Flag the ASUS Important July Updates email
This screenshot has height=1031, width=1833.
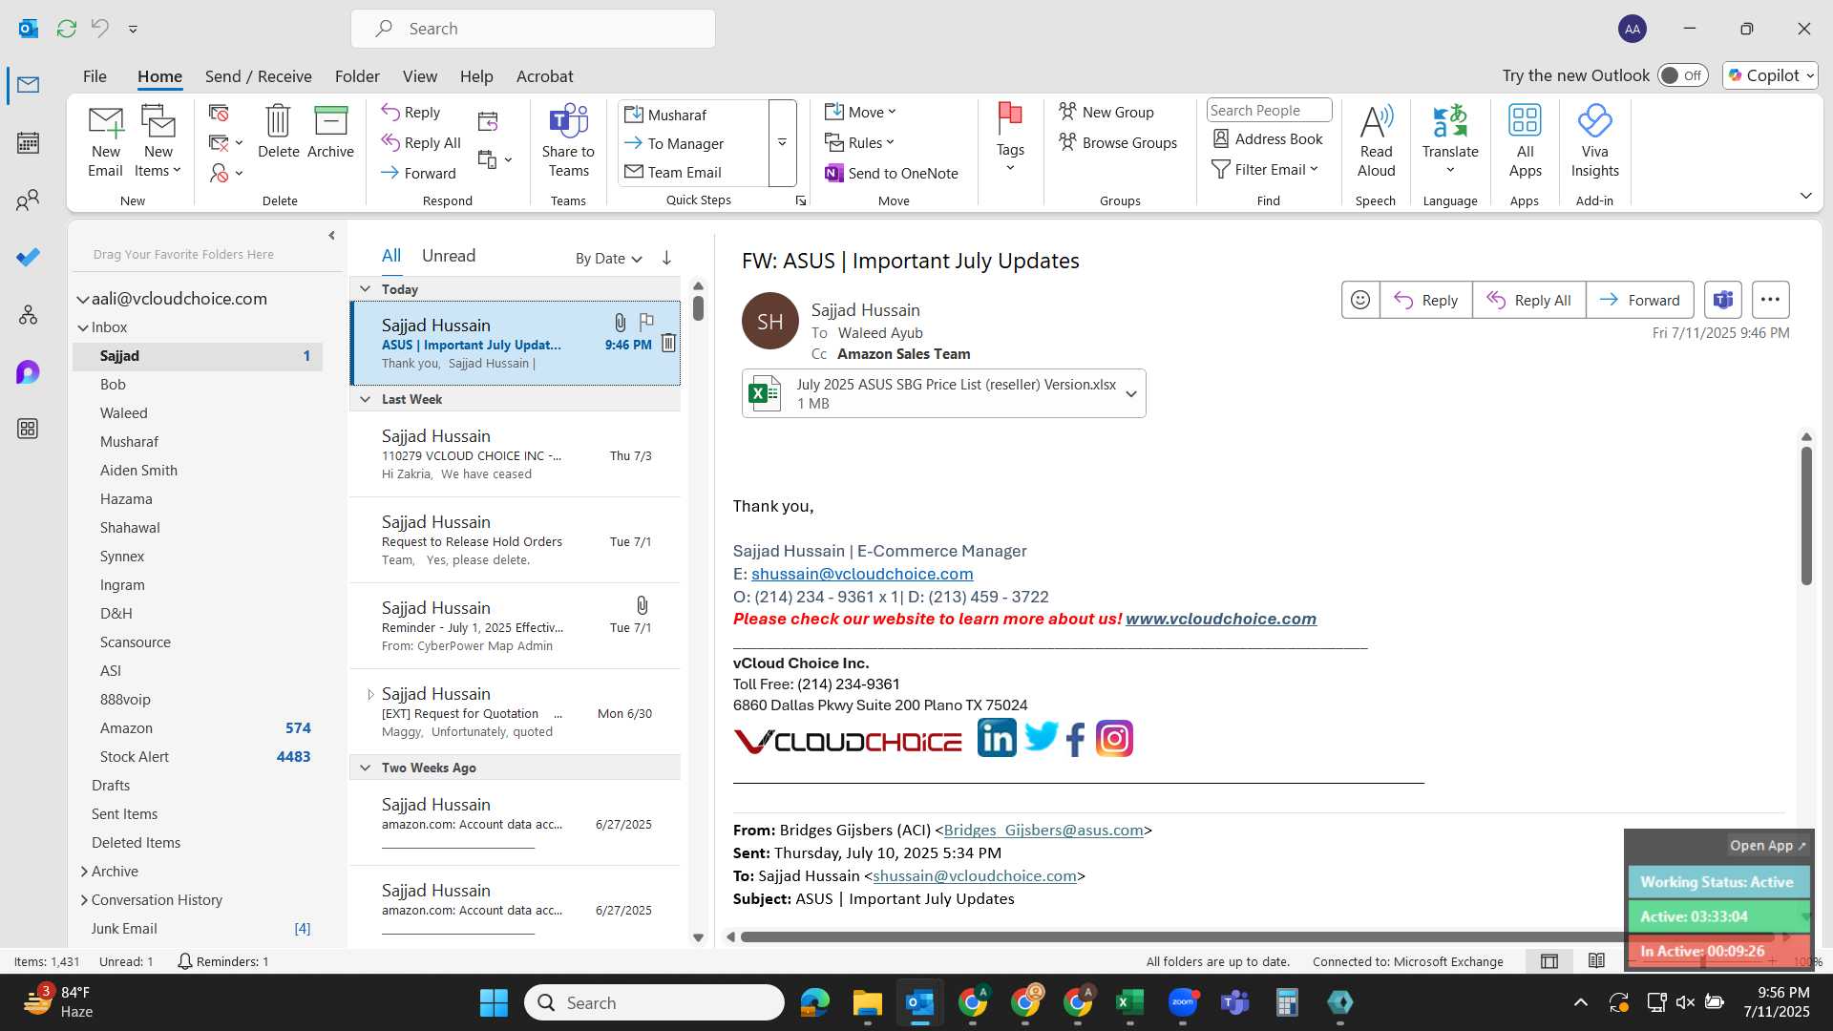click(x=646, y=322)
